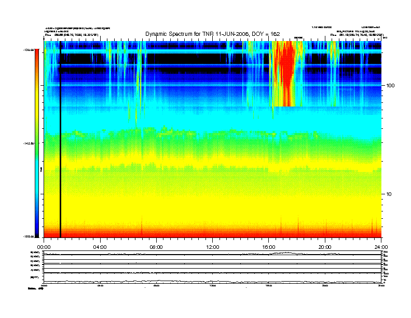
Task: Click the '-155.00' color scale label
Action: pos(29,236)
